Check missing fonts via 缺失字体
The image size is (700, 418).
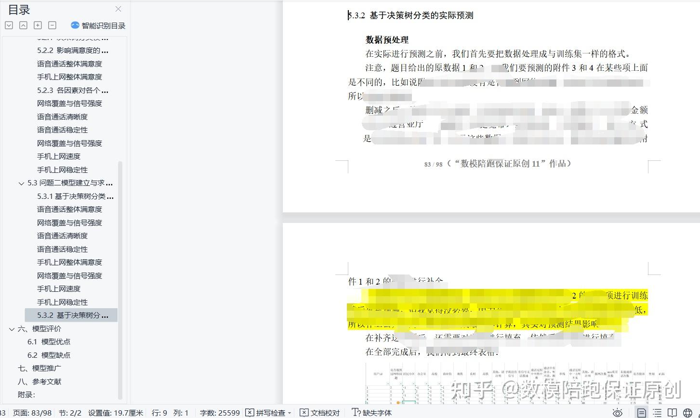373,413
